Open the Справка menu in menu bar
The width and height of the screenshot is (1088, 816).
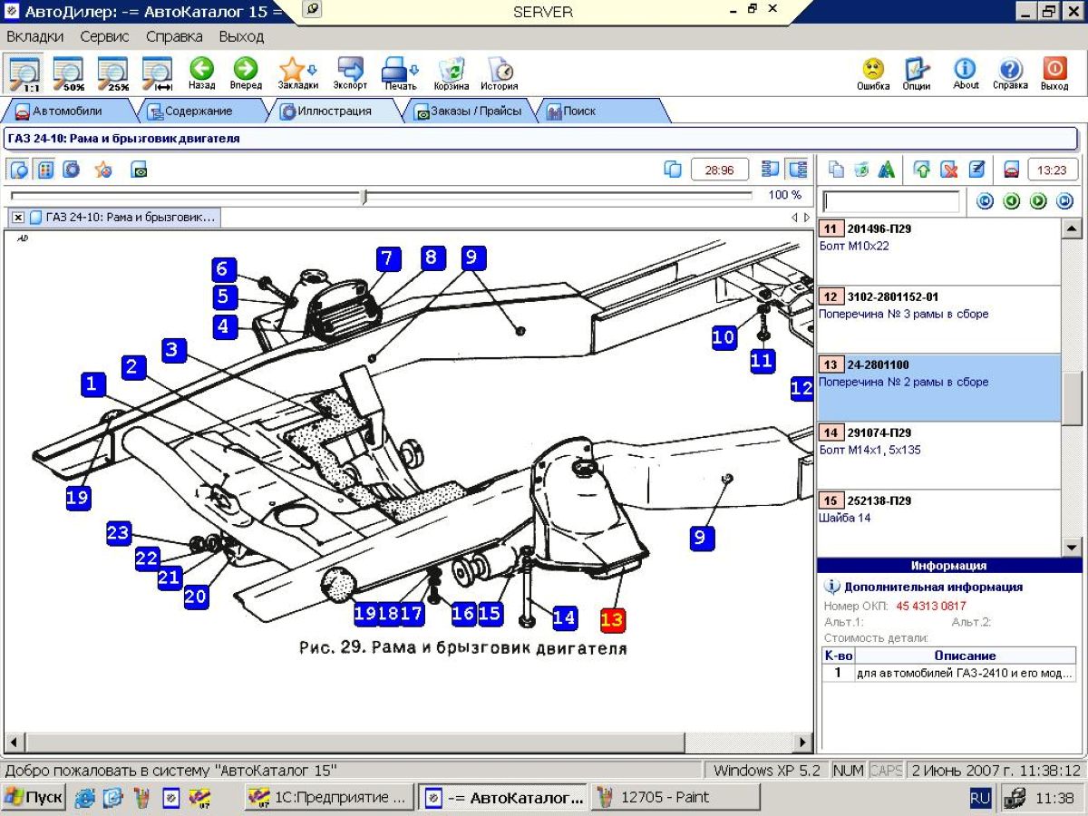click(x=174, y=37)
